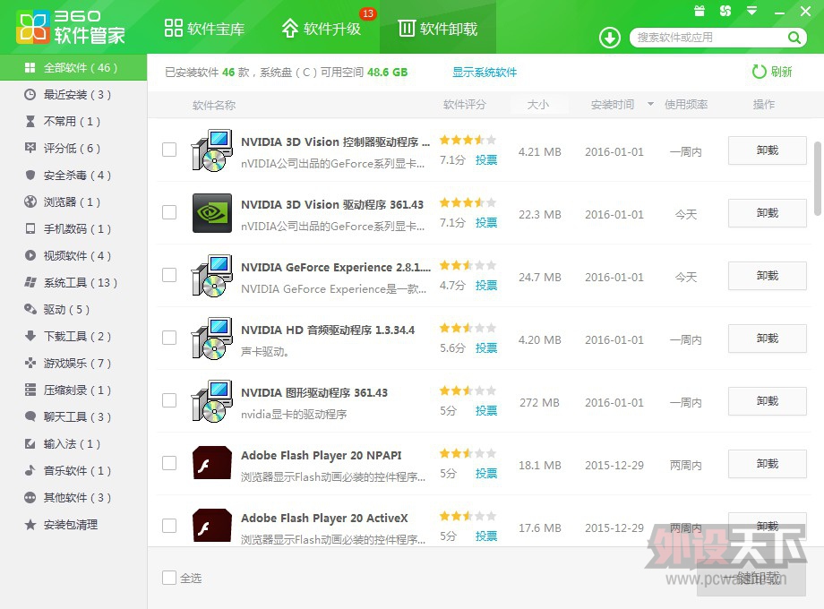Switch to the 软件宝库 tab
The height and width of the screenshot is (609, 824).
(x=204, y=29)
